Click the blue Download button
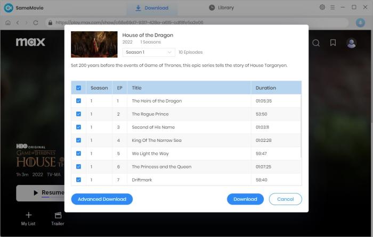373x237 pixels. (245, 199)
